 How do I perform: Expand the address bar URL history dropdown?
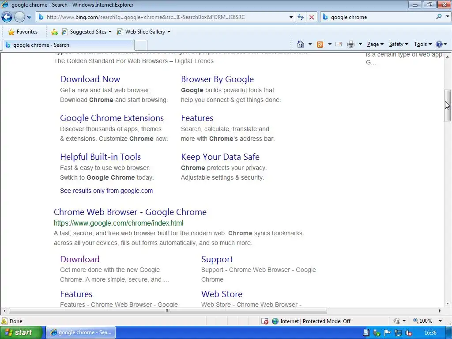[x=291, y=17]
